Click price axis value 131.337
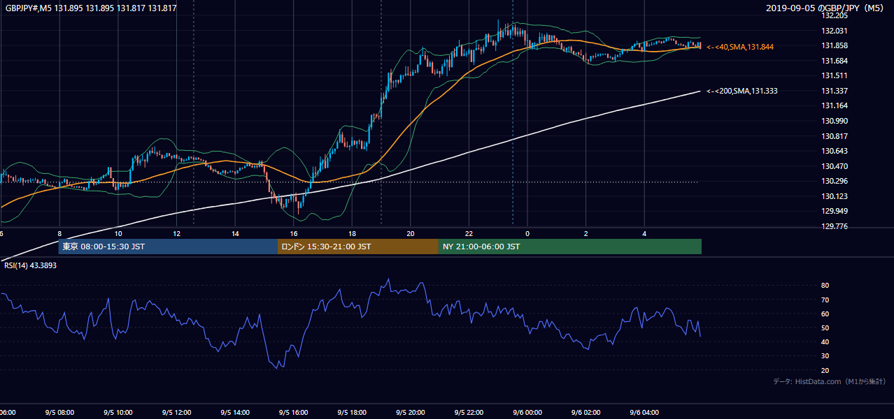 tap(834, 91)
